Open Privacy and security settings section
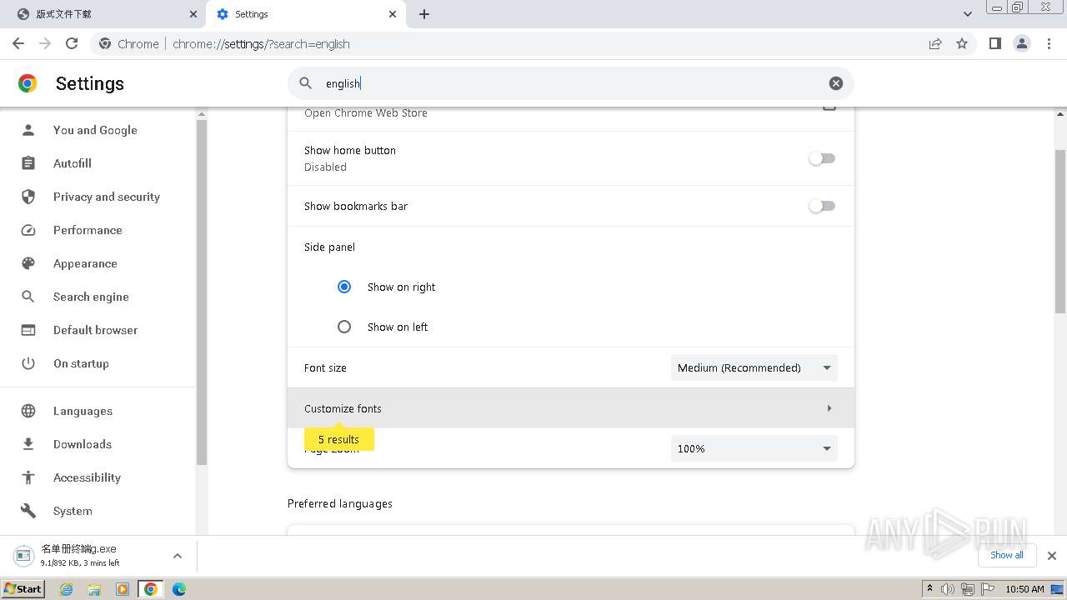This screenshot has width=1067, height=600. 106,197
